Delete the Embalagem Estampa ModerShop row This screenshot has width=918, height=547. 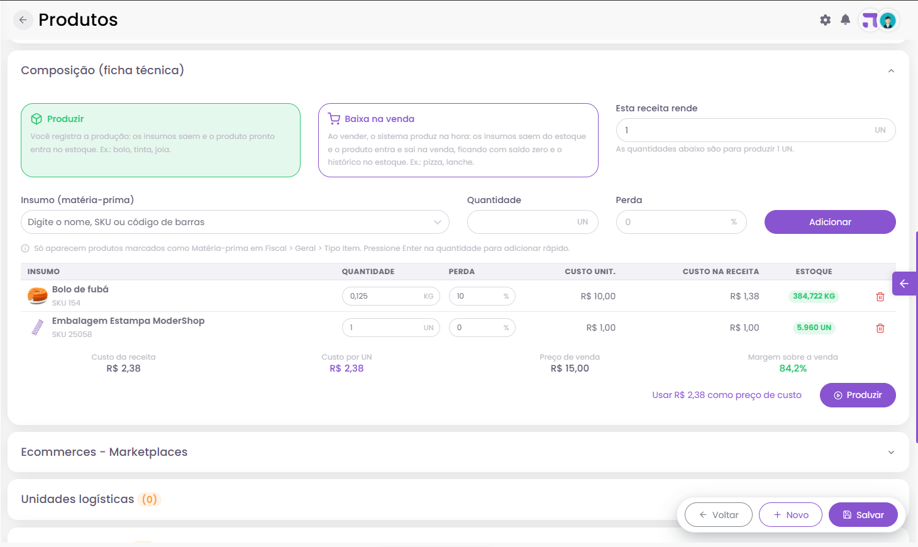tap(880, 328)
